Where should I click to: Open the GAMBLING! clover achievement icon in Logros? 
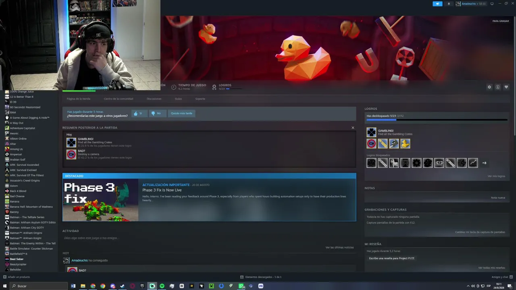371,132
